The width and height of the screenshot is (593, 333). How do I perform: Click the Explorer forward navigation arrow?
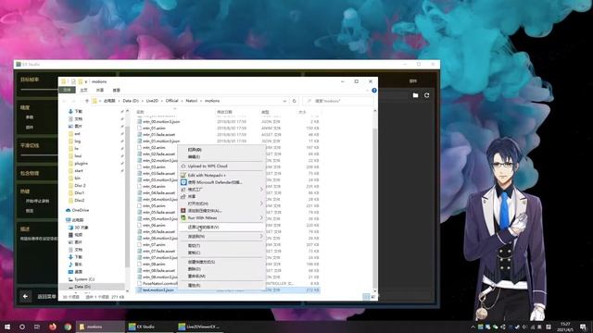click(x=73, y=101)
